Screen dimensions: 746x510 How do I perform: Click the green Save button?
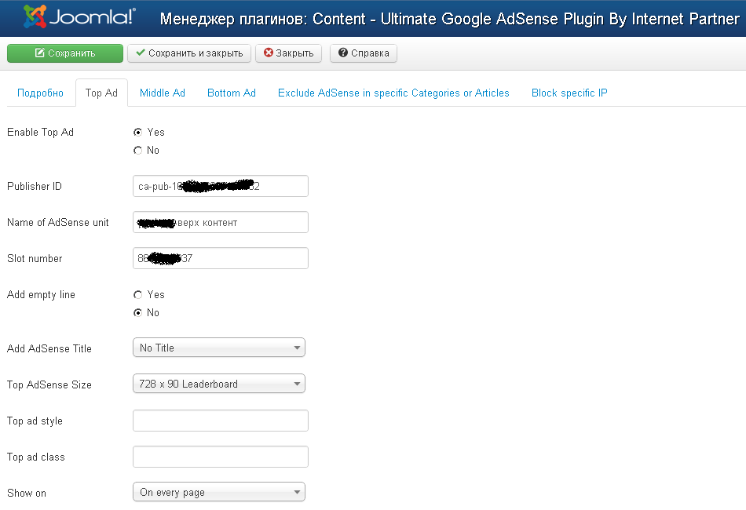(x=65, y=53)
